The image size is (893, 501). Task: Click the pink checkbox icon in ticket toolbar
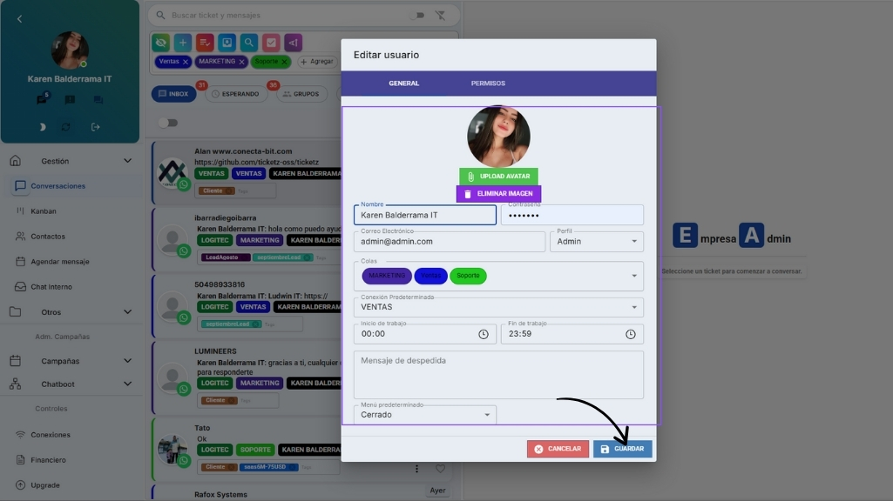271,43
